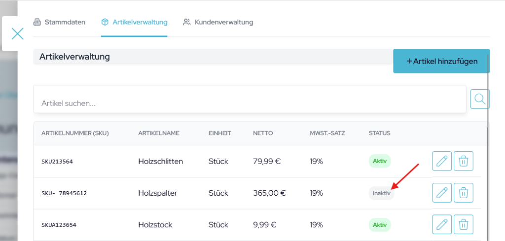The image size is (505, 241).
Task: Remove Holzstock using the trash icon
Action: [x=463, y=225]
